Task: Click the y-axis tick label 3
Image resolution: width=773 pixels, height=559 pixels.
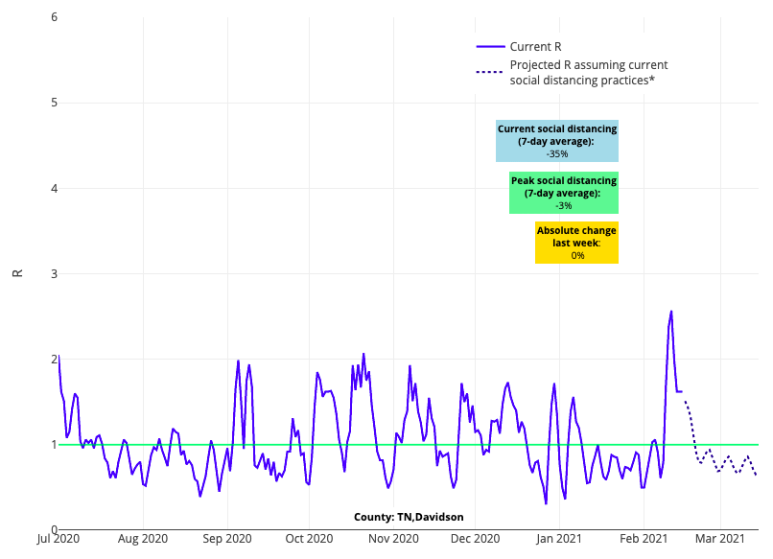Action: [54, 274]
